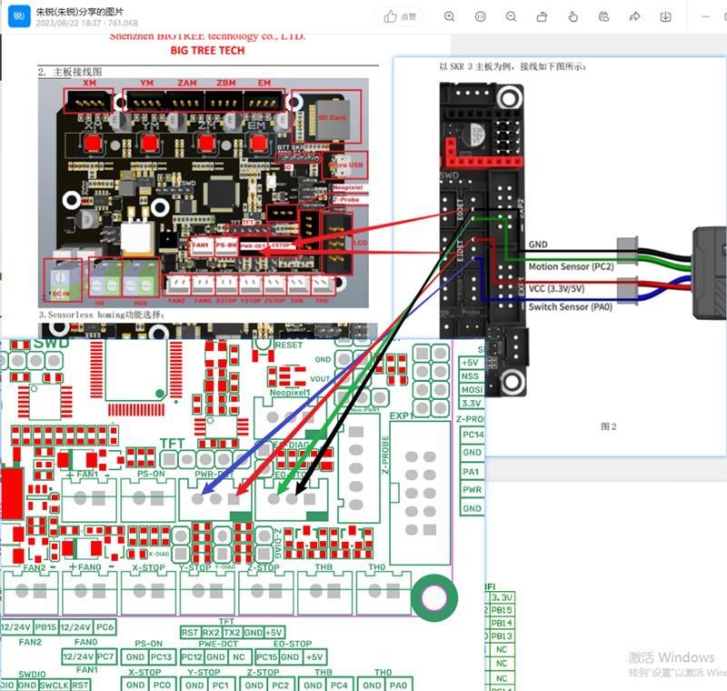Minimize the image viewer window

pos(706,16)
